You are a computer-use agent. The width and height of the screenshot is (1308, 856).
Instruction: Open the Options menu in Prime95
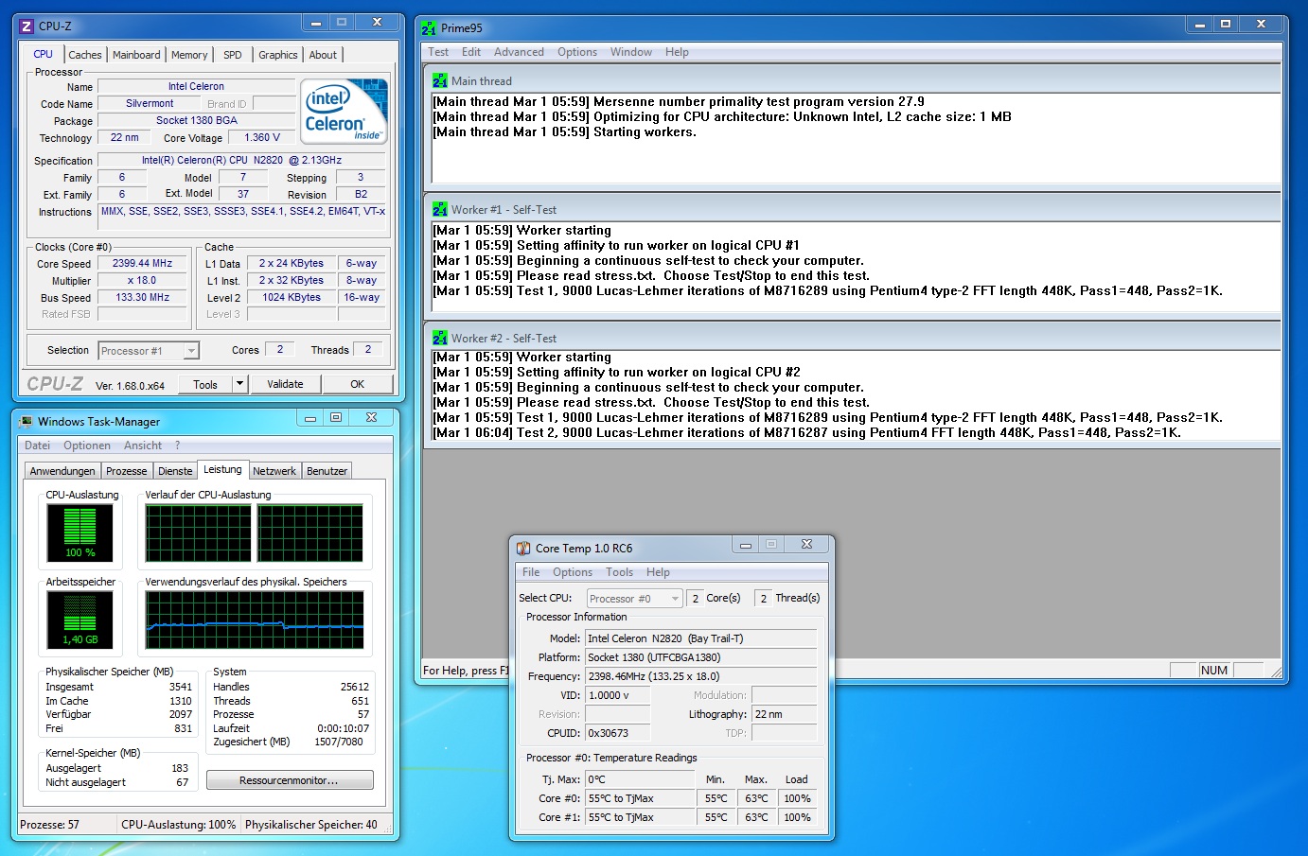pyautogui.click(x=577, y=52)
